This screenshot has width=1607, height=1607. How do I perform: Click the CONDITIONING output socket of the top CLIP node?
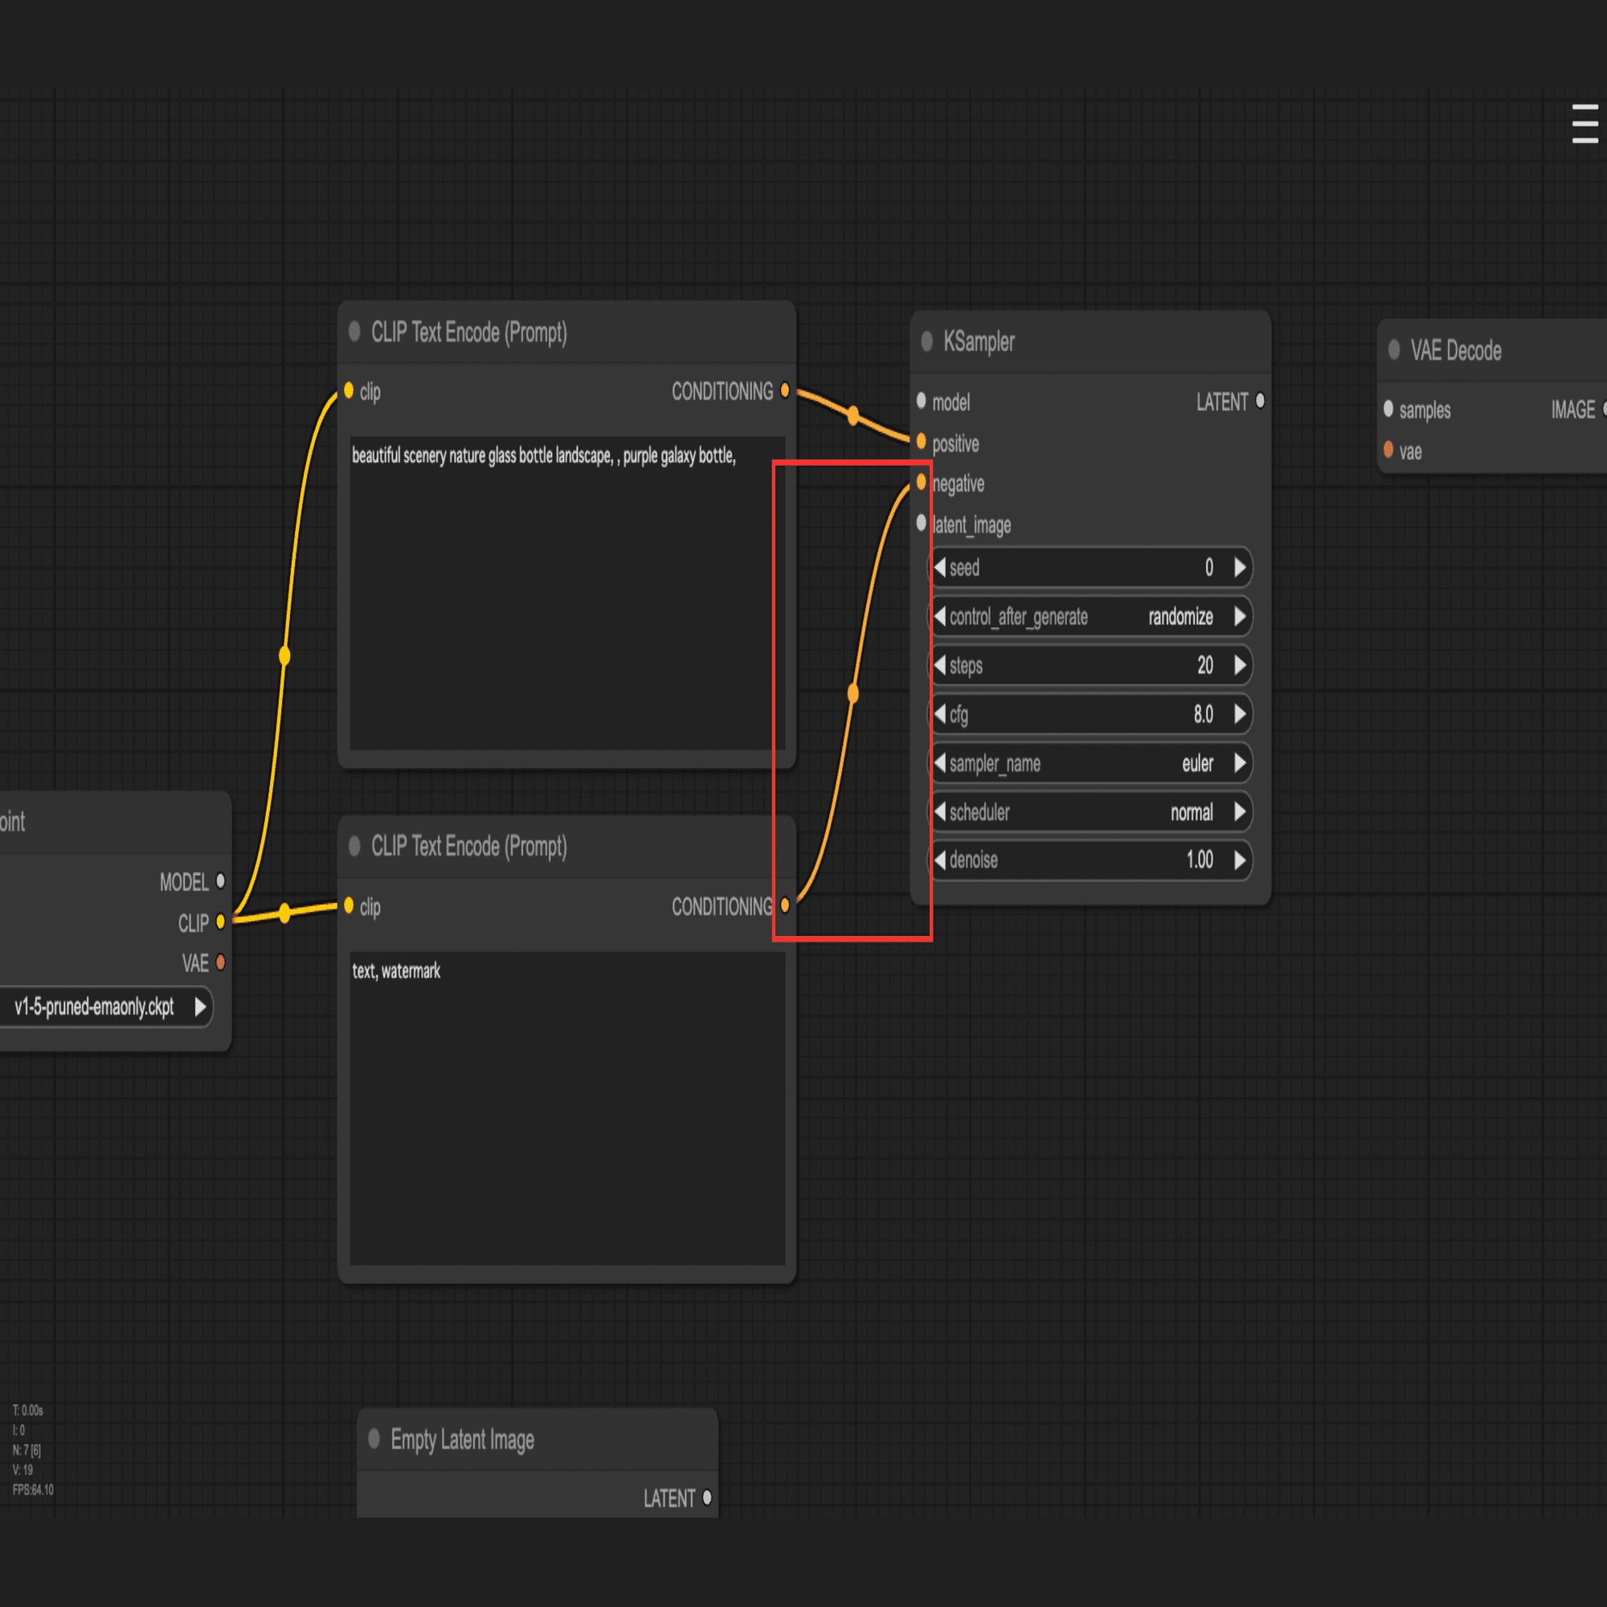[784, 391]
